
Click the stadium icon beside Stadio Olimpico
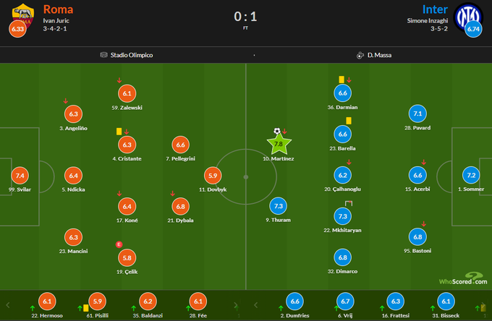click(x=104, y=55)
